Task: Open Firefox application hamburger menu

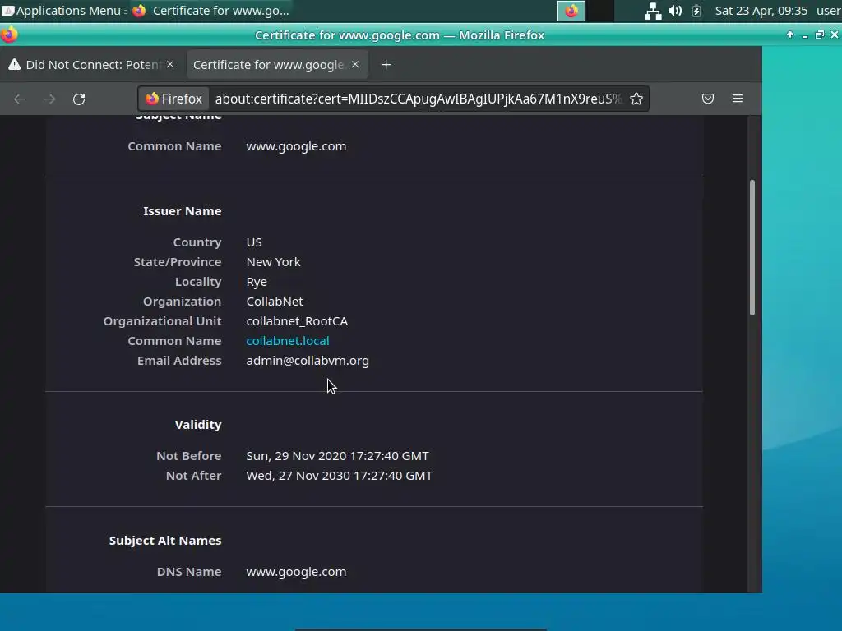Action: [x=738, y=99]
